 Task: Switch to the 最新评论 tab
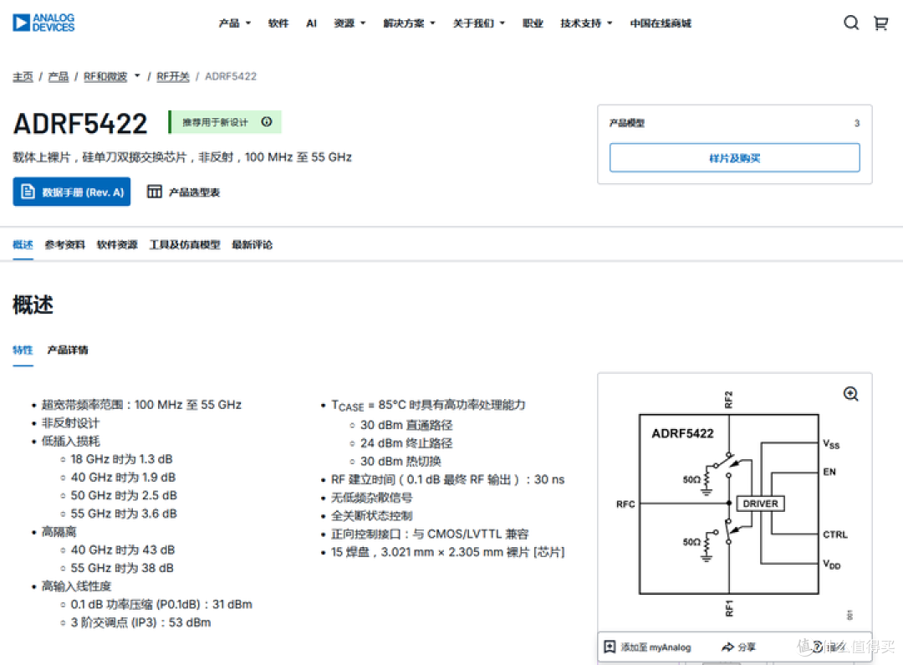[x=253, y=245]
